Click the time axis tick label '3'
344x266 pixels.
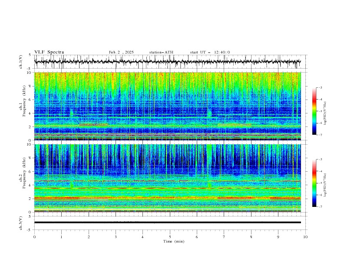tap(116, 237)
